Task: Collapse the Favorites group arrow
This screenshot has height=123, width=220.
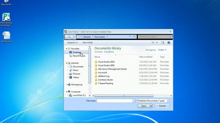Action: click(x=66, y=49)
